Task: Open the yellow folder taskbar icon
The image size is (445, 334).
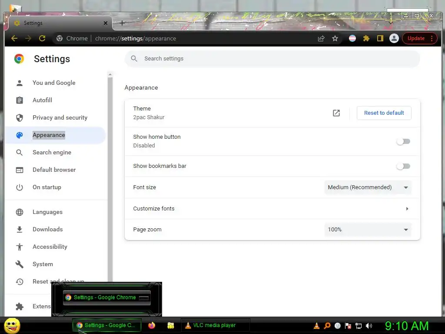Action: click(x=170, y=325)
